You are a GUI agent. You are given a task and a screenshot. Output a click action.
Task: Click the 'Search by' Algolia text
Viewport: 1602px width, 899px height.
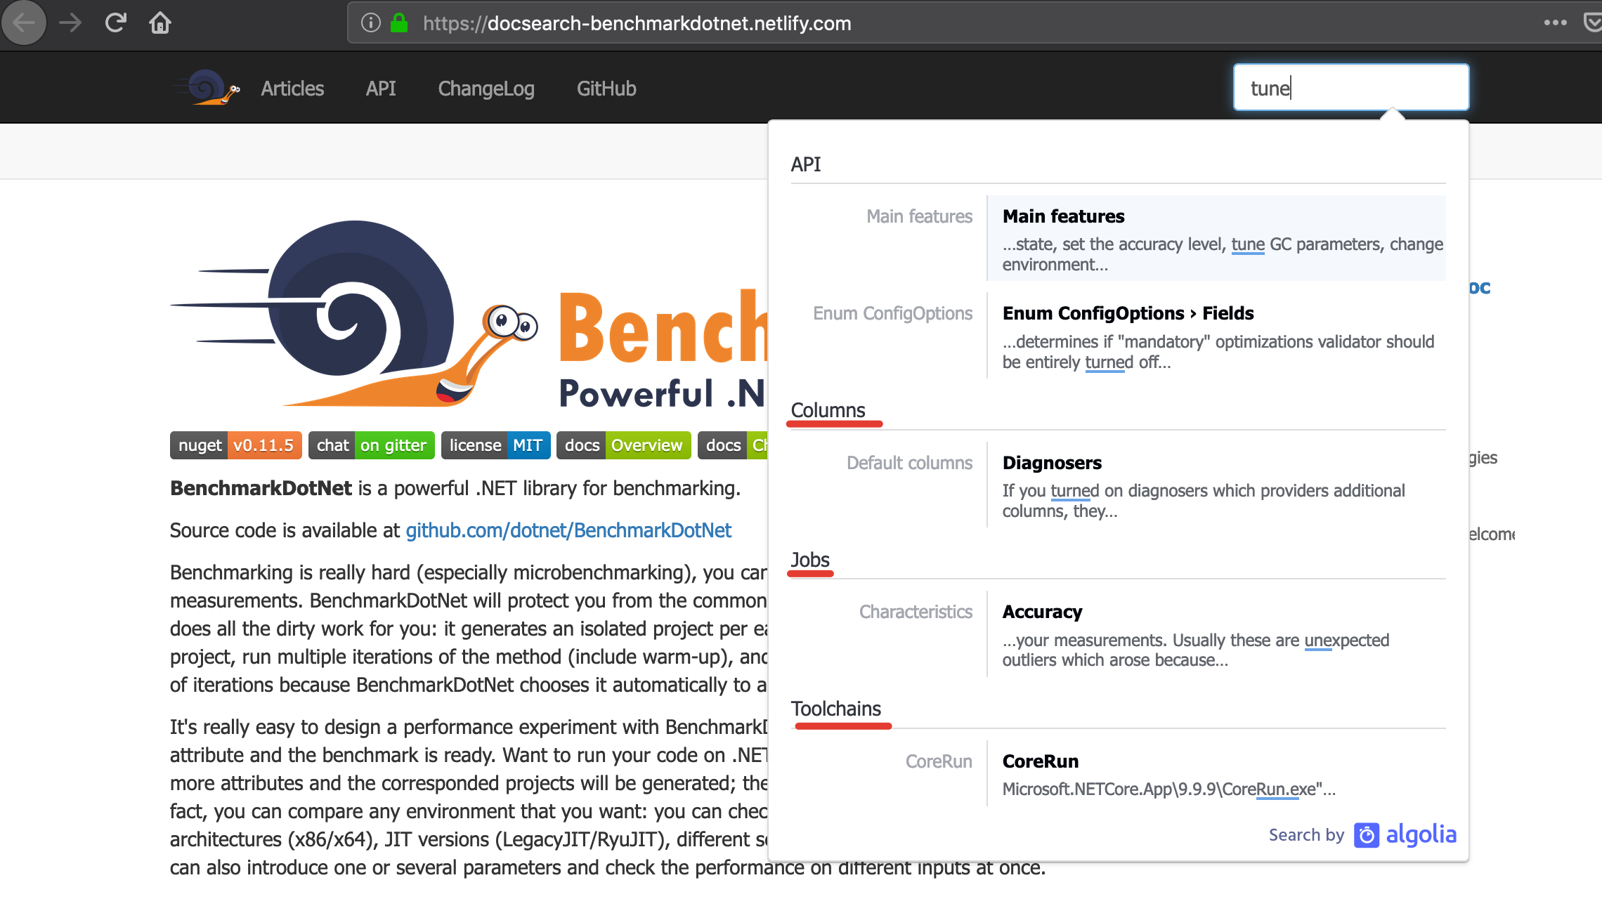(1306, 835)
